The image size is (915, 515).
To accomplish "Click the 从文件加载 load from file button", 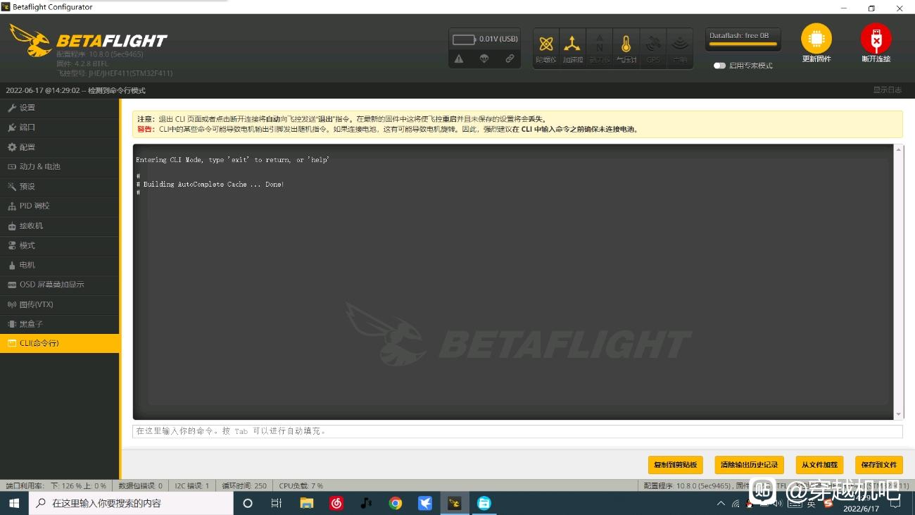I will (x=819, y=465).
